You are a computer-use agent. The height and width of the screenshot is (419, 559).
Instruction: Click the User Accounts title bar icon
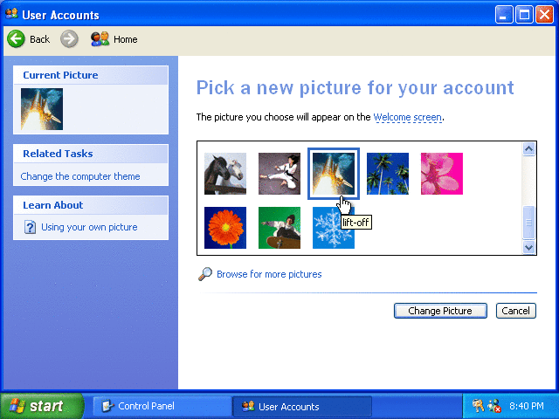[x=11, y=14]
